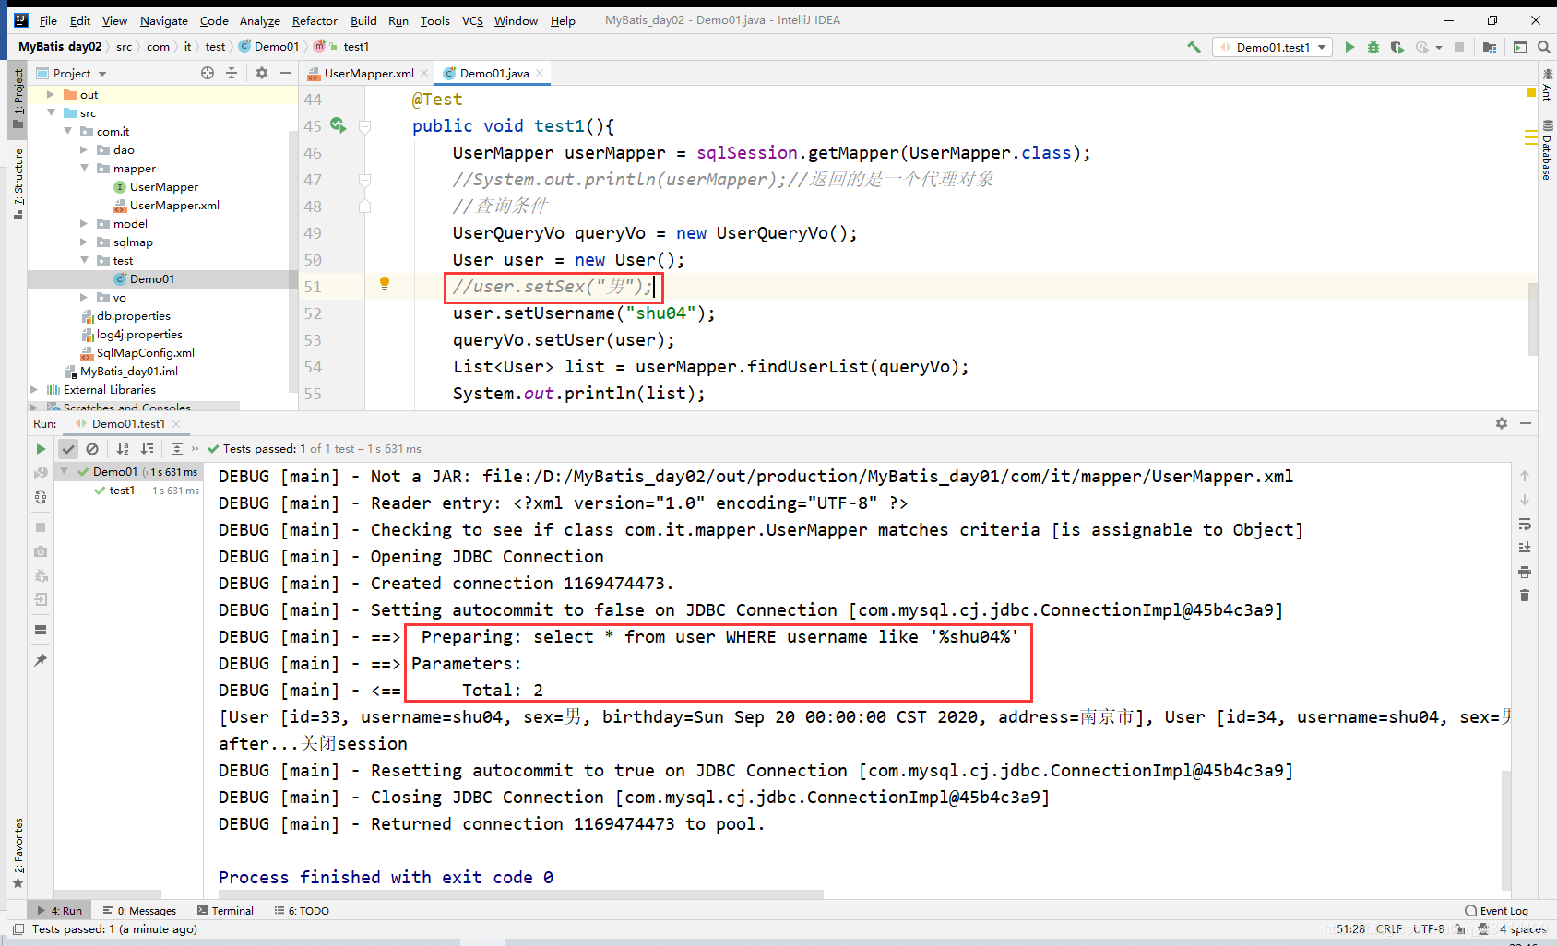Jump up the stack trace with the up arrow
1557x946 pixels.
click(1525, 476)
